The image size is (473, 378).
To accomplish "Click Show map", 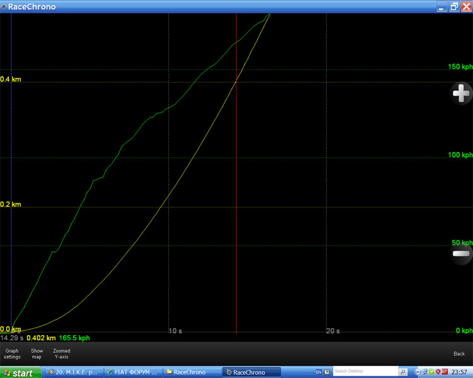I will pyautogui.click(x=37, y=353).
